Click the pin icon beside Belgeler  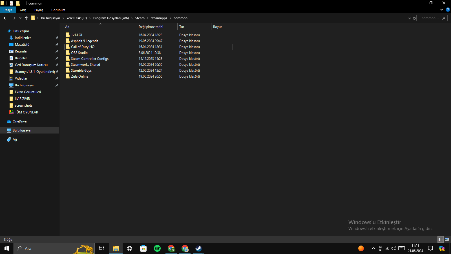click(57, 58)
